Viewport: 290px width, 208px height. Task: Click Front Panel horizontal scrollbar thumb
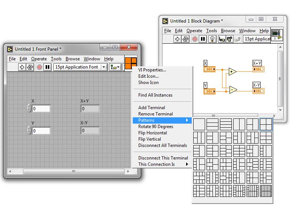click(73, 171)
